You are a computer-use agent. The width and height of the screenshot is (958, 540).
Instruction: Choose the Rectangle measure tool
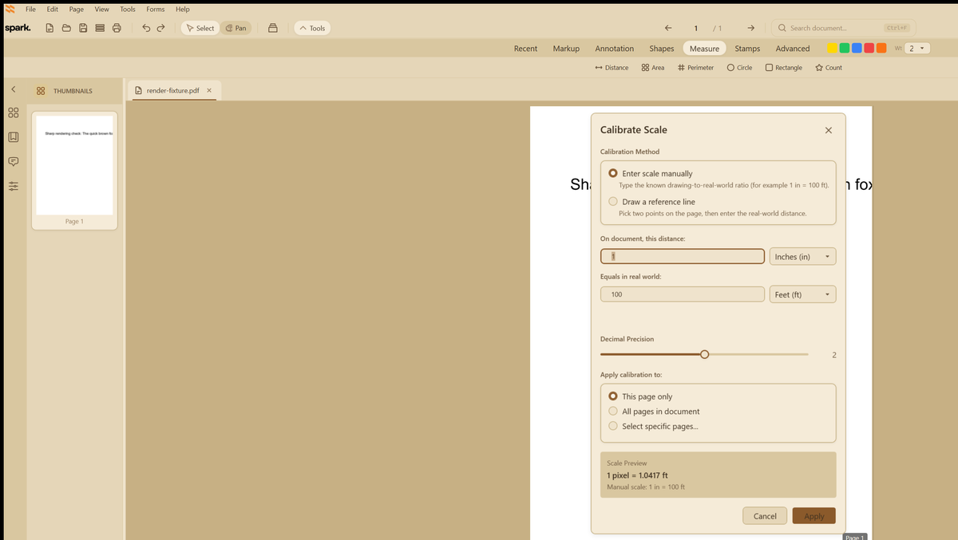coord(784,68)
